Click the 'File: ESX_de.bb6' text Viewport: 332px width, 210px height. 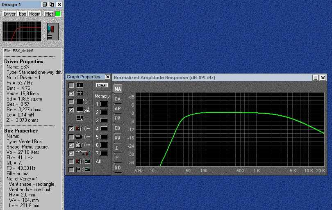click(18, 50)
